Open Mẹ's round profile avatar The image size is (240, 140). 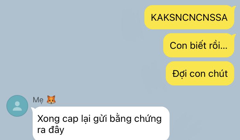pyautogui.click(x=17, y=106)
